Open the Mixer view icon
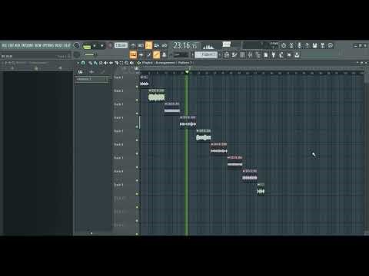This screenshot has width=369, height=276. pyautogui.click(x=250, y=54)
